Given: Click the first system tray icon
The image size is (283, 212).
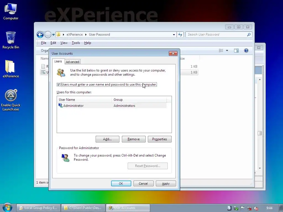Looking at the screenshot, I should click(229, 208).
